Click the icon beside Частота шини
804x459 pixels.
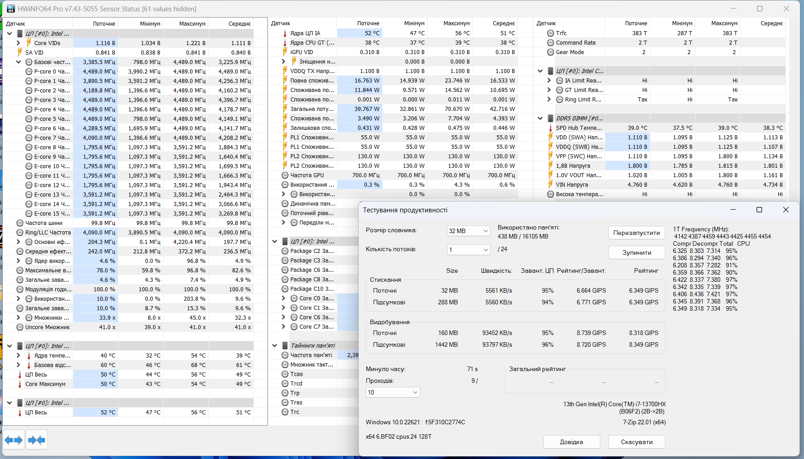pyautogui.click(x=20, y=223)
